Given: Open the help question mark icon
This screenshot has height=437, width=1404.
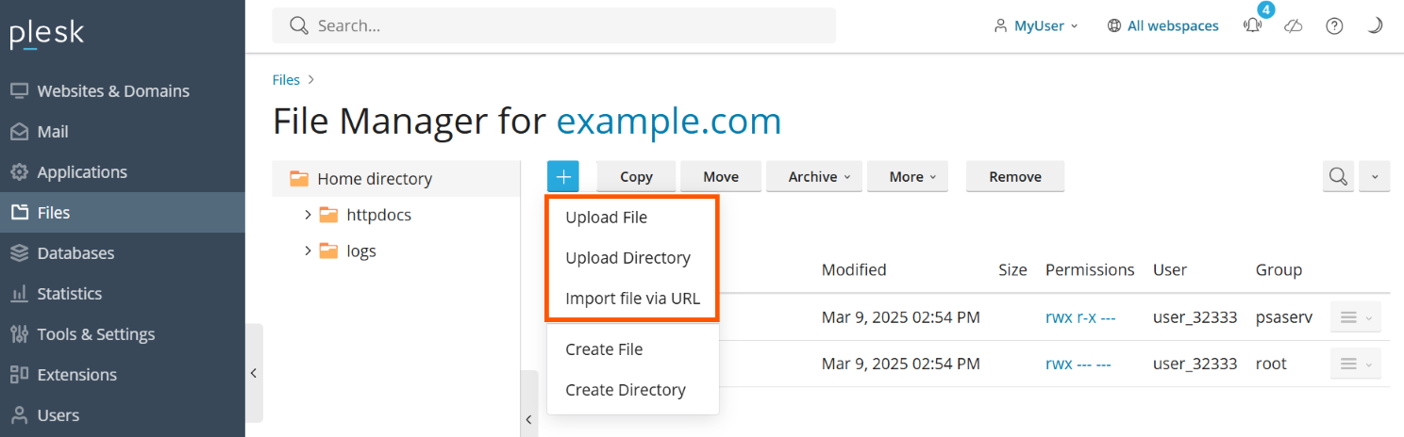Looking at the screenshot, I should (1334, 26).
